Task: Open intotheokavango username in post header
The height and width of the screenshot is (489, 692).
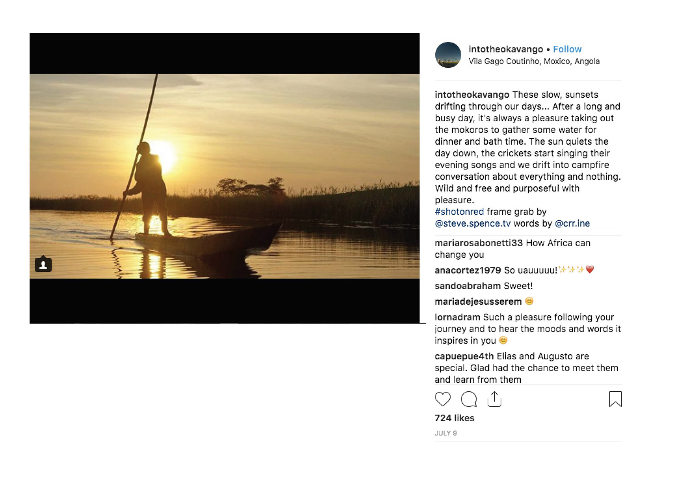Action: tap(505, 49)
